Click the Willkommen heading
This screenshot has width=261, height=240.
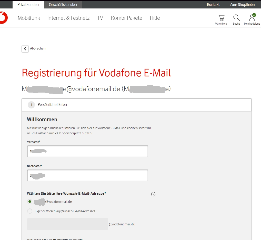click(x=42, y=119)
